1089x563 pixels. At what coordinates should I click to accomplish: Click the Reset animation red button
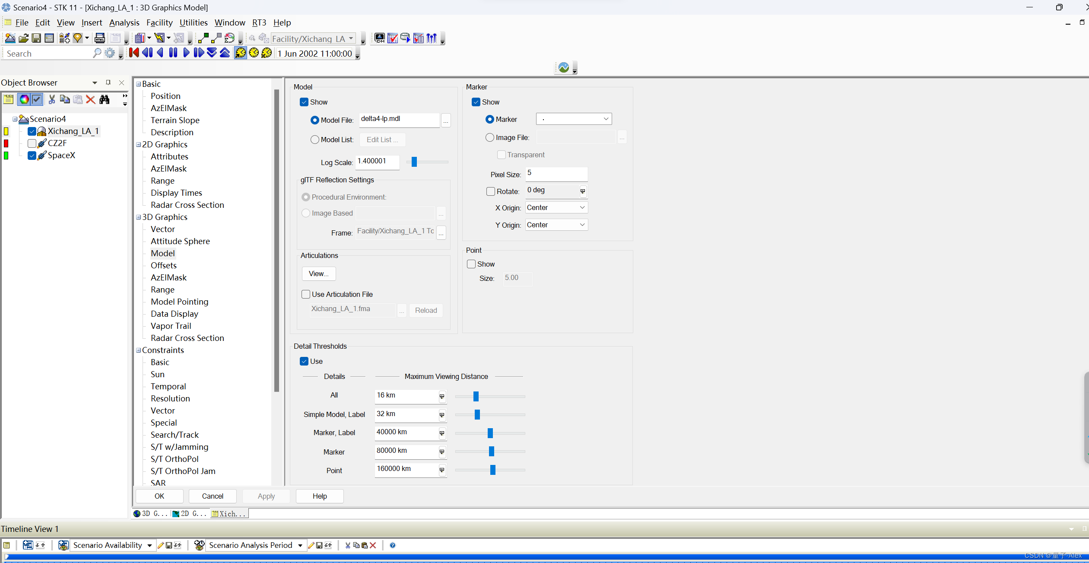click(x=134, y=53)
